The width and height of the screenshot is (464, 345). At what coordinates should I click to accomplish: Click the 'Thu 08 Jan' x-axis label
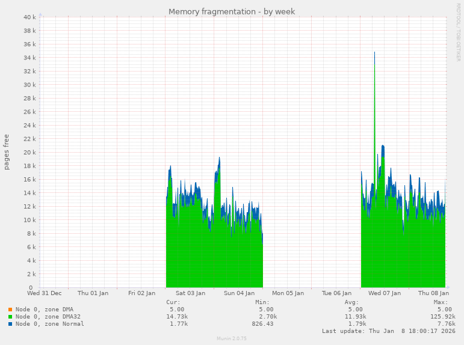(x=433, y=293)
